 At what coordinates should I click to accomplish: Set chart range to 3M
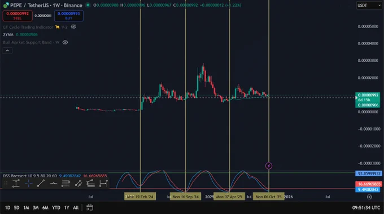point(36,208)
